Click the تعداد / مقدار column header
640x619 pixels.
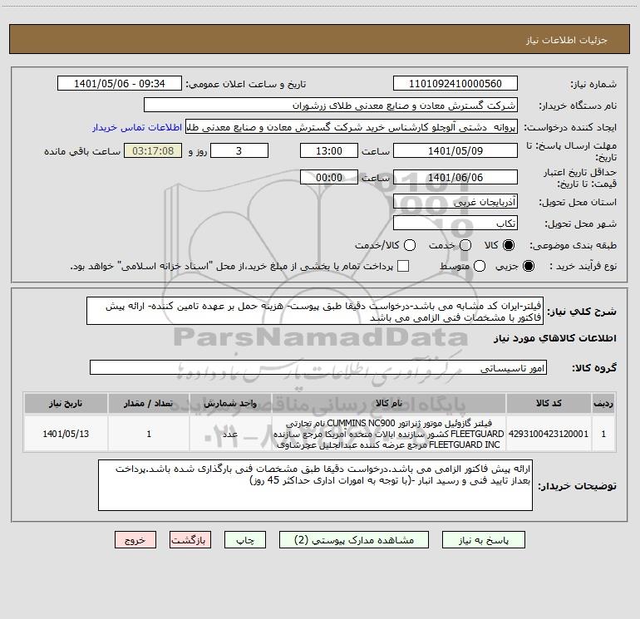click(x=149, y=403)
